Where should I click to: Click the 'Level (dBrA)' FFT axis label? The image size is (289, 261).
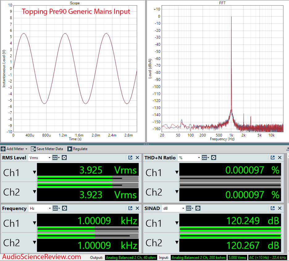(150, 69)
